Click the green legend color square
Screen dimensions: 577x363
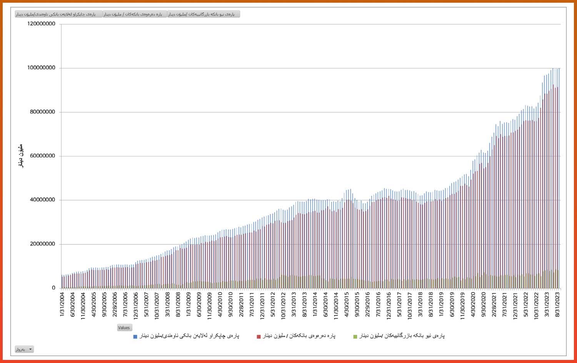point(355,337)
